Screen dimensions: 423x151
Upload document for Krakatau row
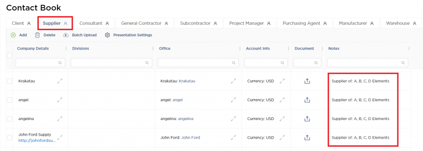(307, 81)
